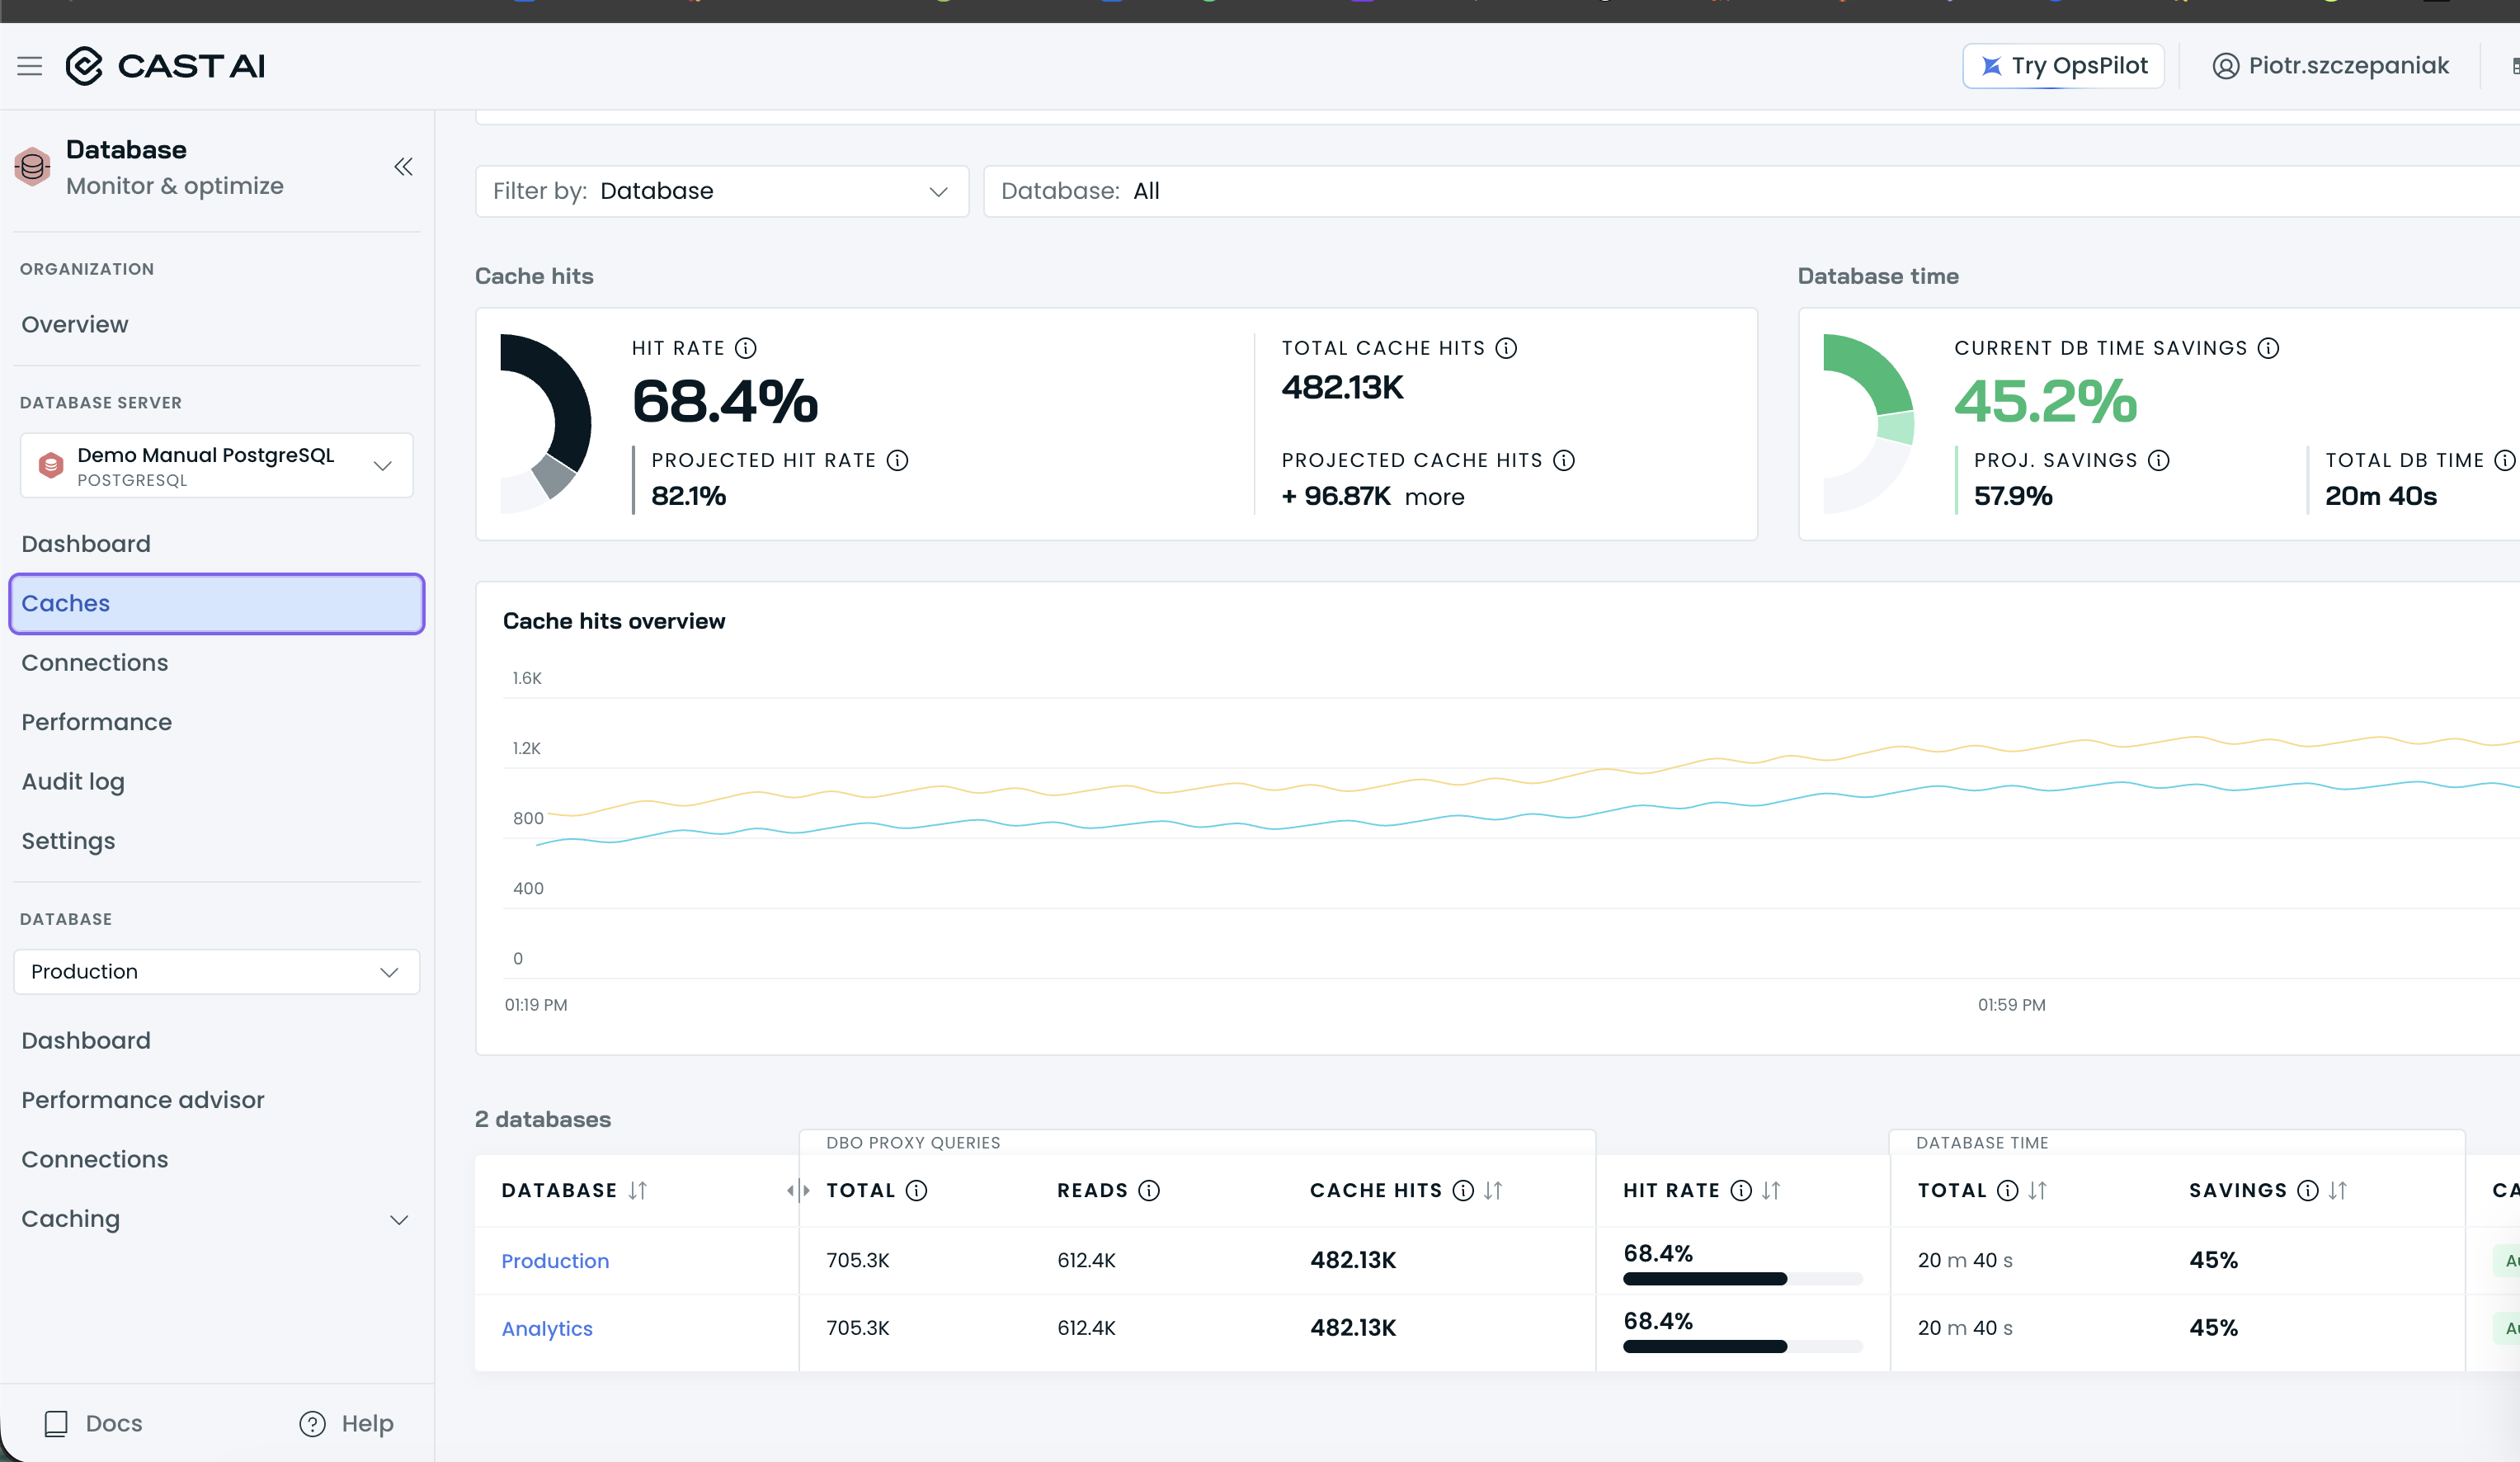Open the Performance advisor page

click(143, 1100)
